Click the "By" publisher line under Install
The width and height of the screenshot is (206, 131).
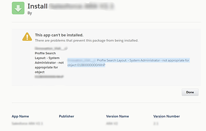tap(30, 13)
